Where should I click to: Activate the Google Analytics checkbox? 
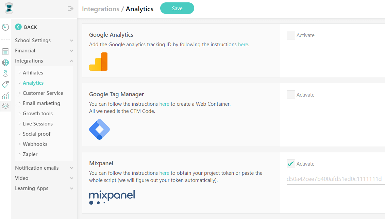tap(291, 35)
